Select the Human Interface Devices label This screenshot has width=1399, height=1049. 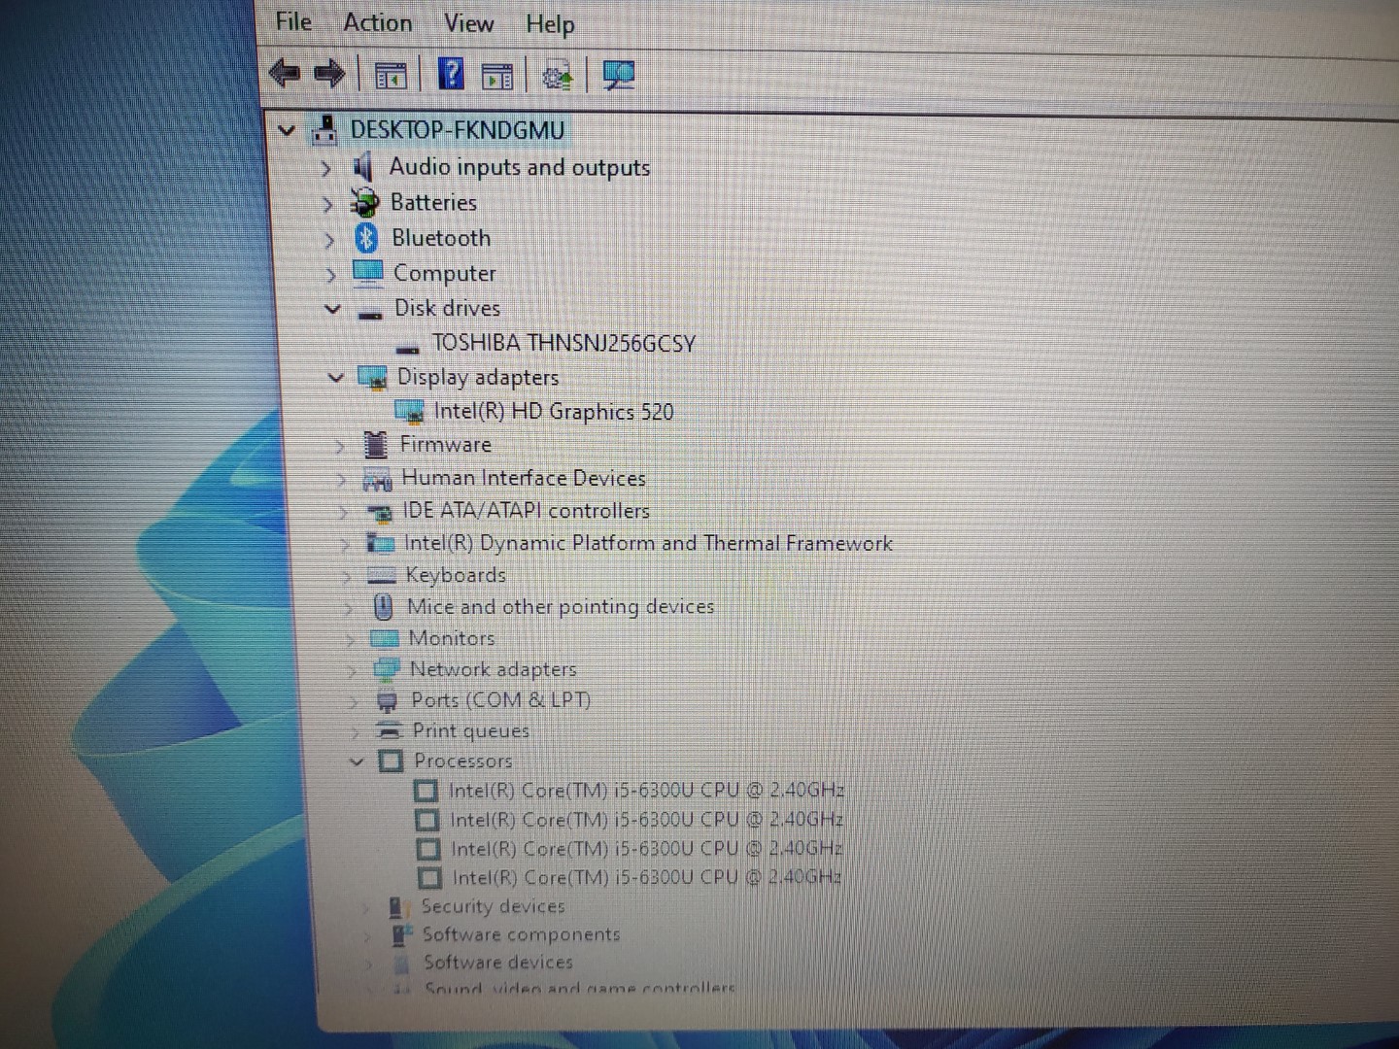click(x=524, y=478)
